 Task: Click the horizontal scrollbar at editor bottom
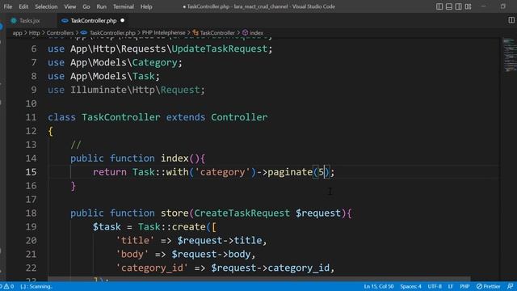[259, 279]
